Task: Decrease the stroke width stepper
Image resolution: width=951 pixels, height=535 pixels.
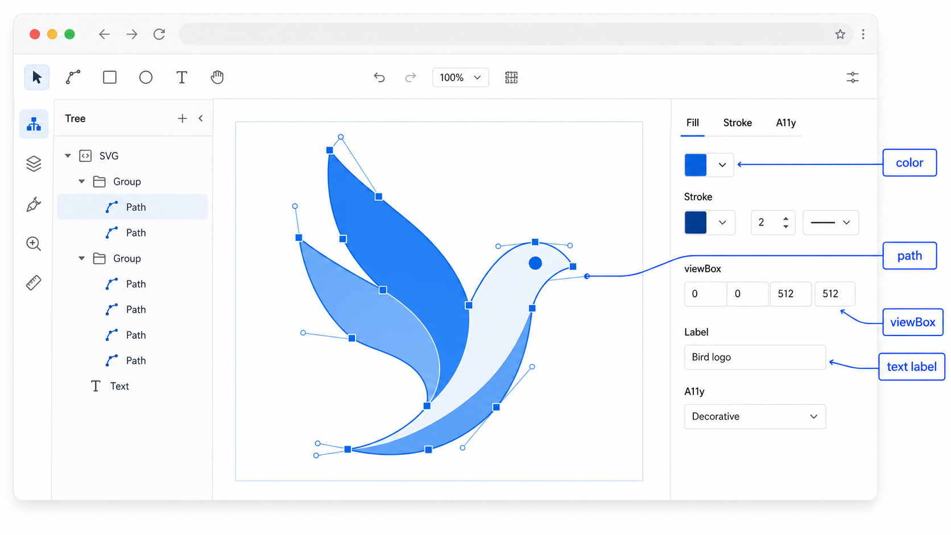Action: pos(785,227)
